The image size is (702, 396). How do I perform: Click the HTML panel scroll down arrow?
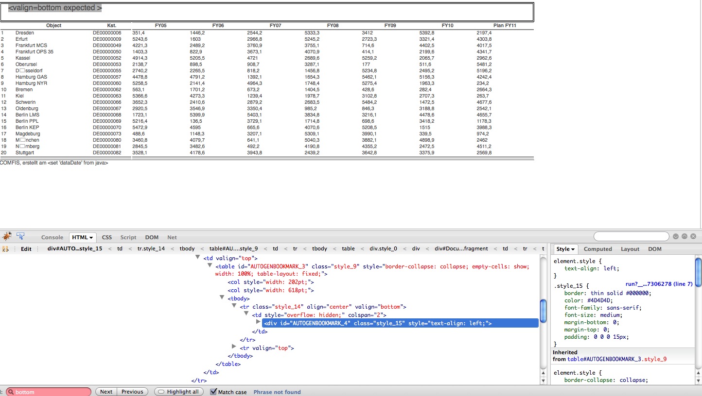[543, 381]
